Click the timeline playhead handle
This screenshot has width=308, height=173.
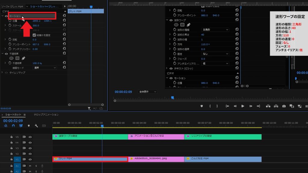(x=102, y=126)
